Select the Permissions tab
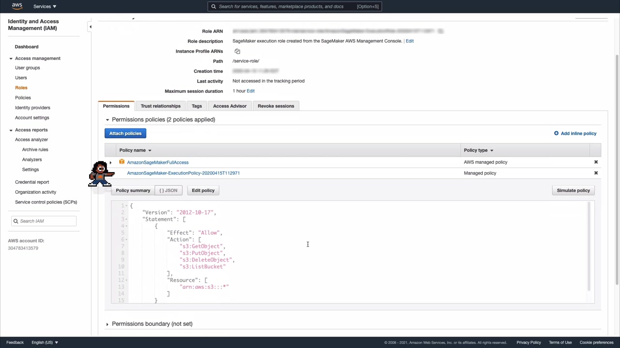The height and width of the screenshot is (348, 620). [116, 106]
